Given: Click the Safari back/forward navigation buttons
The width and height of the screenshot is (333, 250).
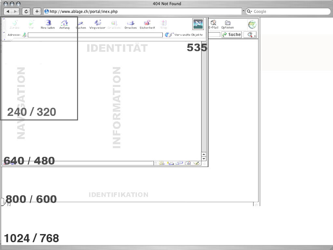Looking at the screenshot, I should click(x=11, y=11).
